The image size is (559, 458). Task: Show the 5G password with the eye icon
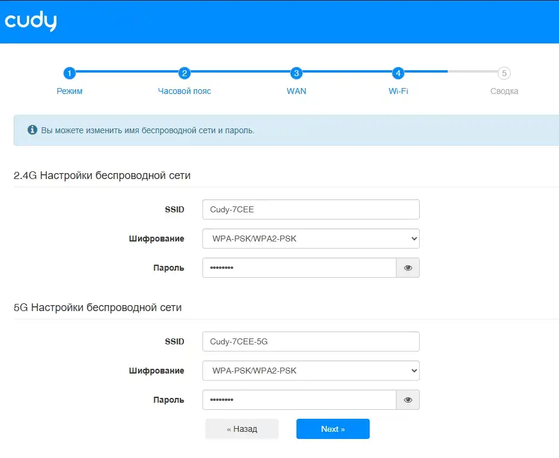coord(408,400)
